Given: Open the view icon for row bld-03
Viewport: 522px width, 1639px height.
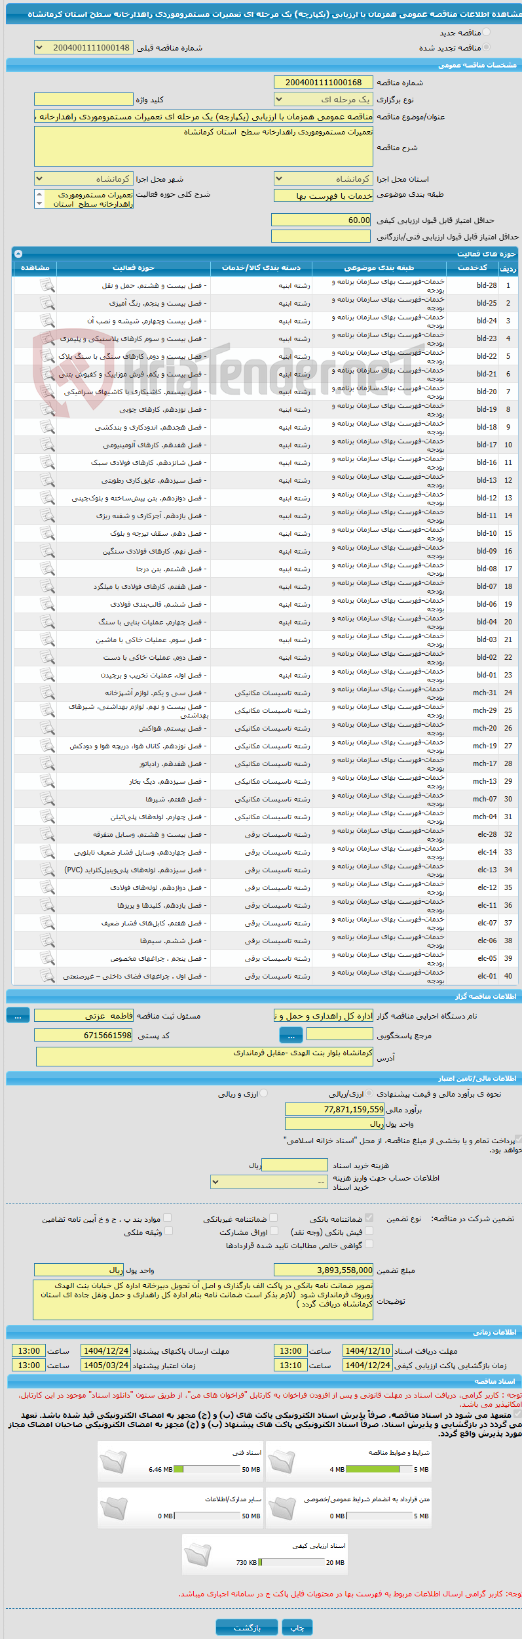Looking at the screenshot, I should pos(47,639).
